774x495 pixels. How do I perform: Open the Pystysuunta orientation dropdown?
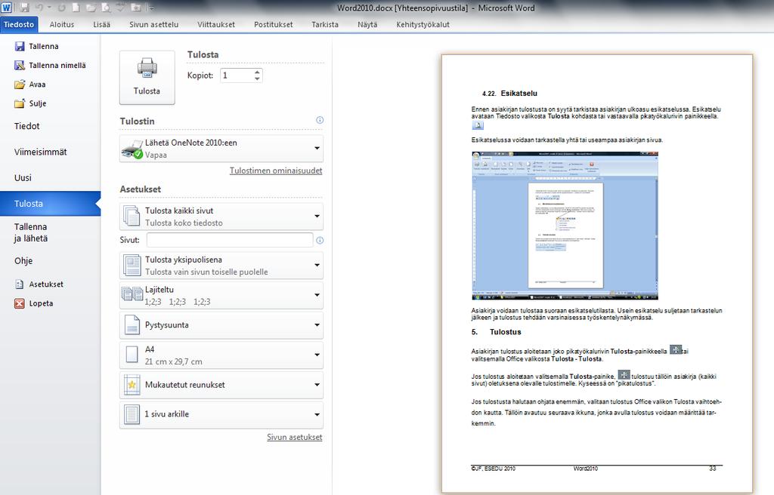point(221,325)
